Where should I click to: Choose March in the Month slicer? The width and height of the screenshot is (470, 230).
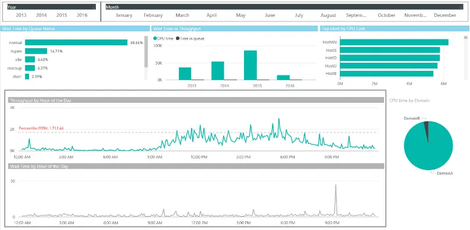(182, 15)
